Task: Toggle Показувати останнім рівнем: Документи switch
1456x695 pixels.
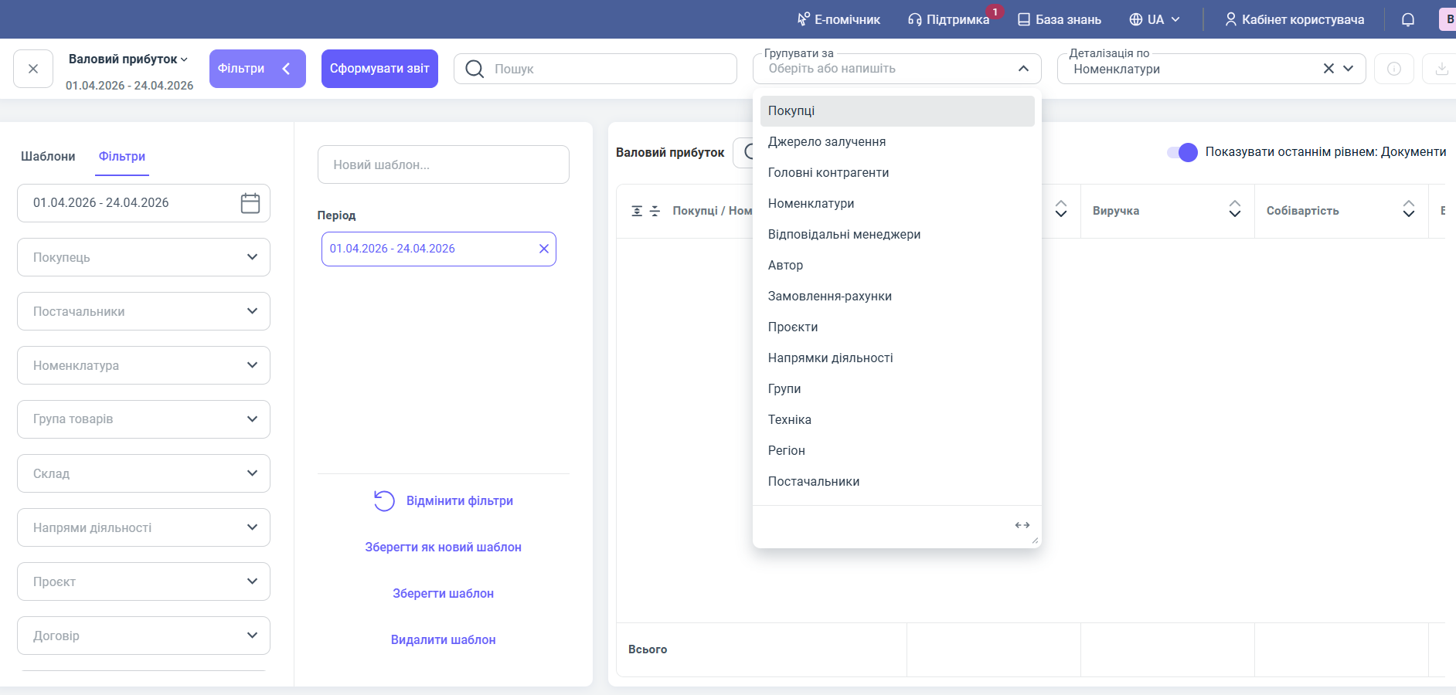Action: coord(1182,152)
